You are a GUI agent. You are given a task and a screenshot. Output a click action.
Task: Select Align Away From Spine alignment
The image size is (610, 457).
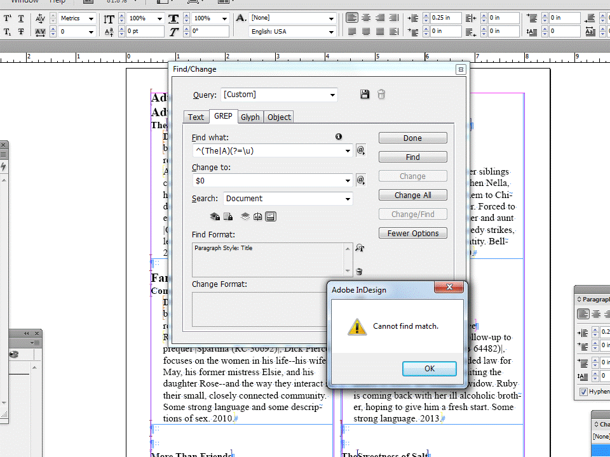pyautogui.click(x=394, y=32)
